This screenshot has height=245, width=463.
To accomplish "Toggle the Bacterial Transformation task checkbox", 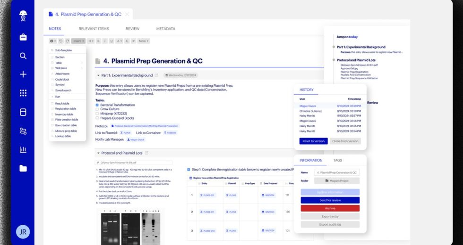I will pos(97,105).
